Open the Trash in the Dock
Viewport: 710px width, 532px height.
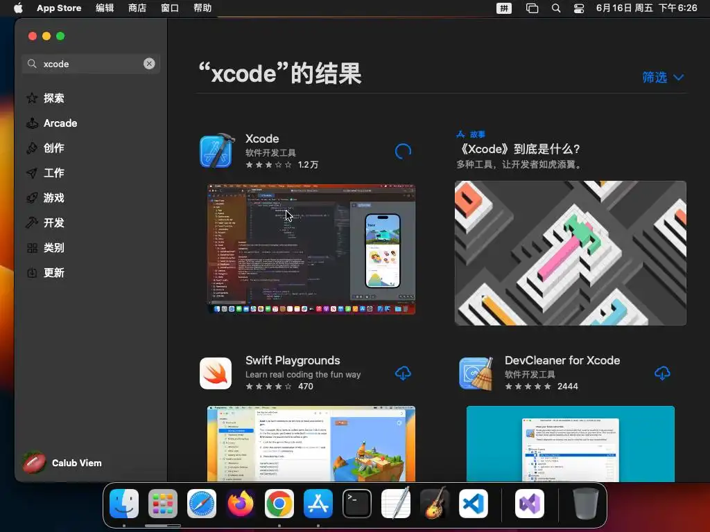585,504
